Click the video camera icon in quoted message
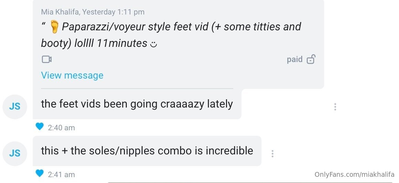399x183 pixels. (x=47, y=60)
